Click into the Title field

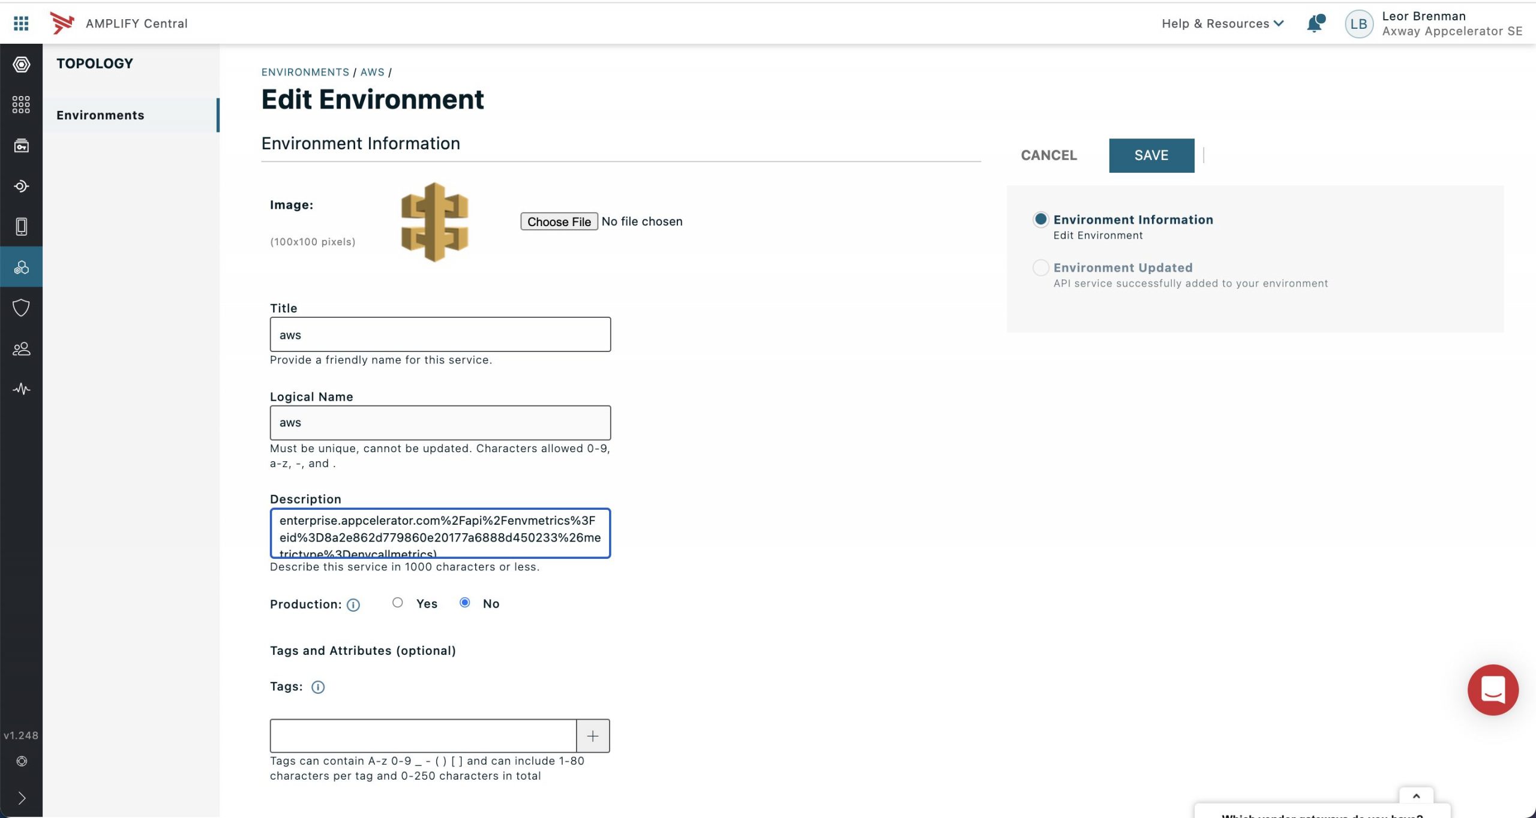[x=440, y=335]
